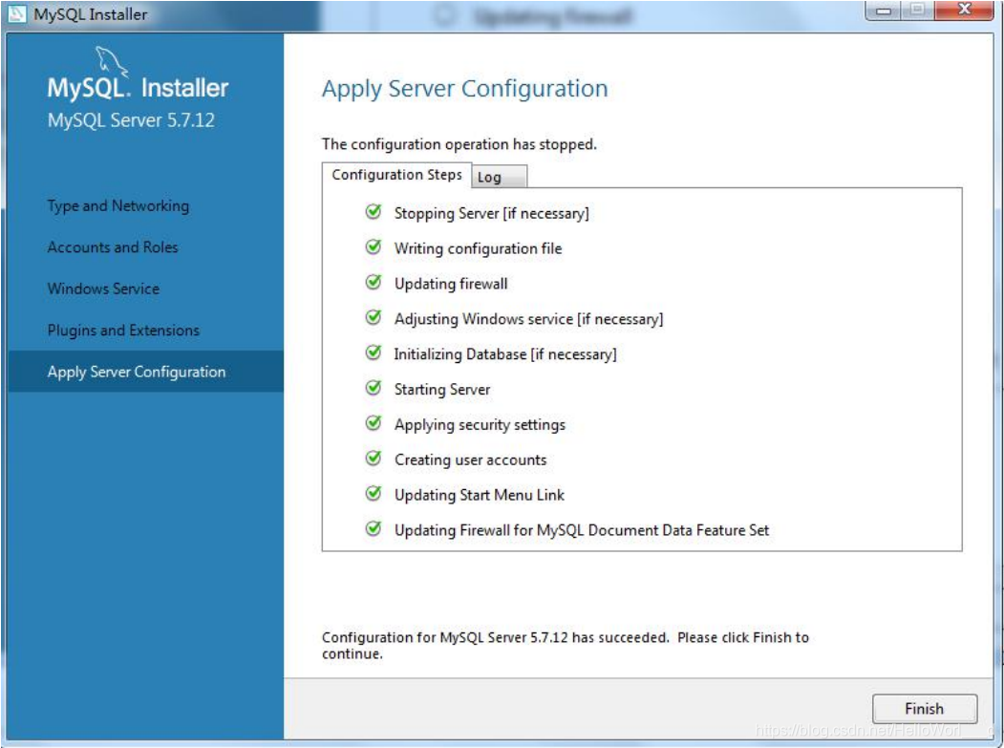Select Plugins and Extensions sidebar step

(x=123, y=331)
